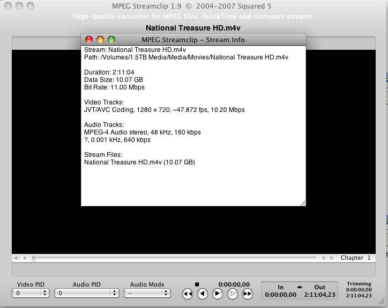
Task: Click the middle of the scrub bar track
Action: 175,258
